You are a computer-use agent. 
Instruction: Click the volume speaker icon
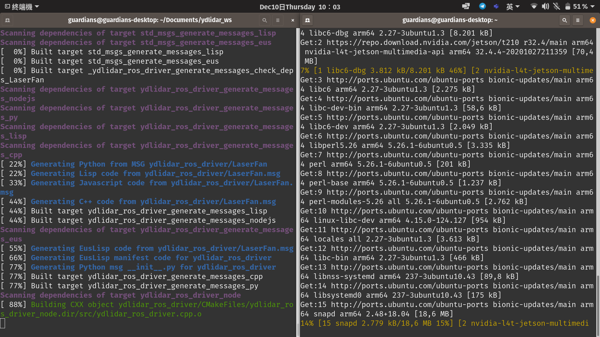click(545, 6)
